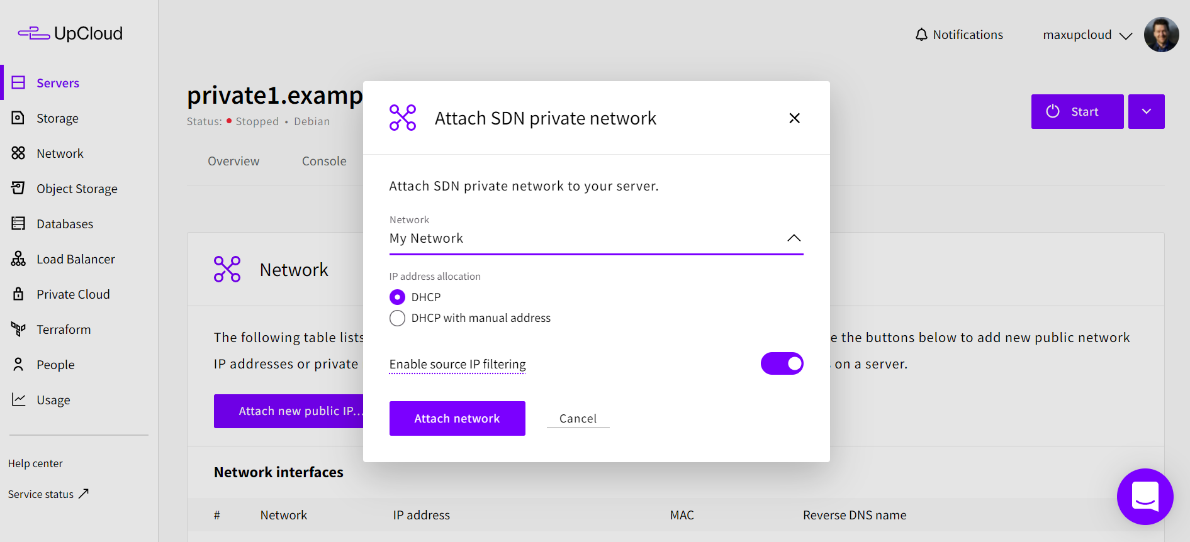The width and height of the screenshot is (1190, 542).
Task: Open the Help center link
Action: click(35, 463)
